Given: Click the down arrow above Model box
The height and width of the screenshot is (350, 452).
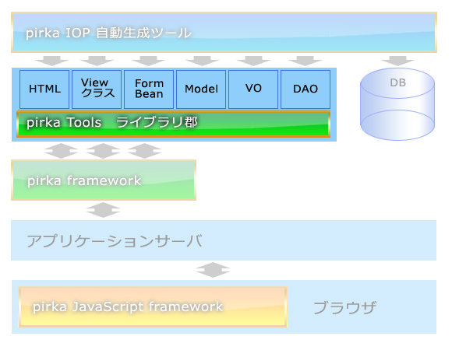Looking at the screenshot, I should coord(202,61).
